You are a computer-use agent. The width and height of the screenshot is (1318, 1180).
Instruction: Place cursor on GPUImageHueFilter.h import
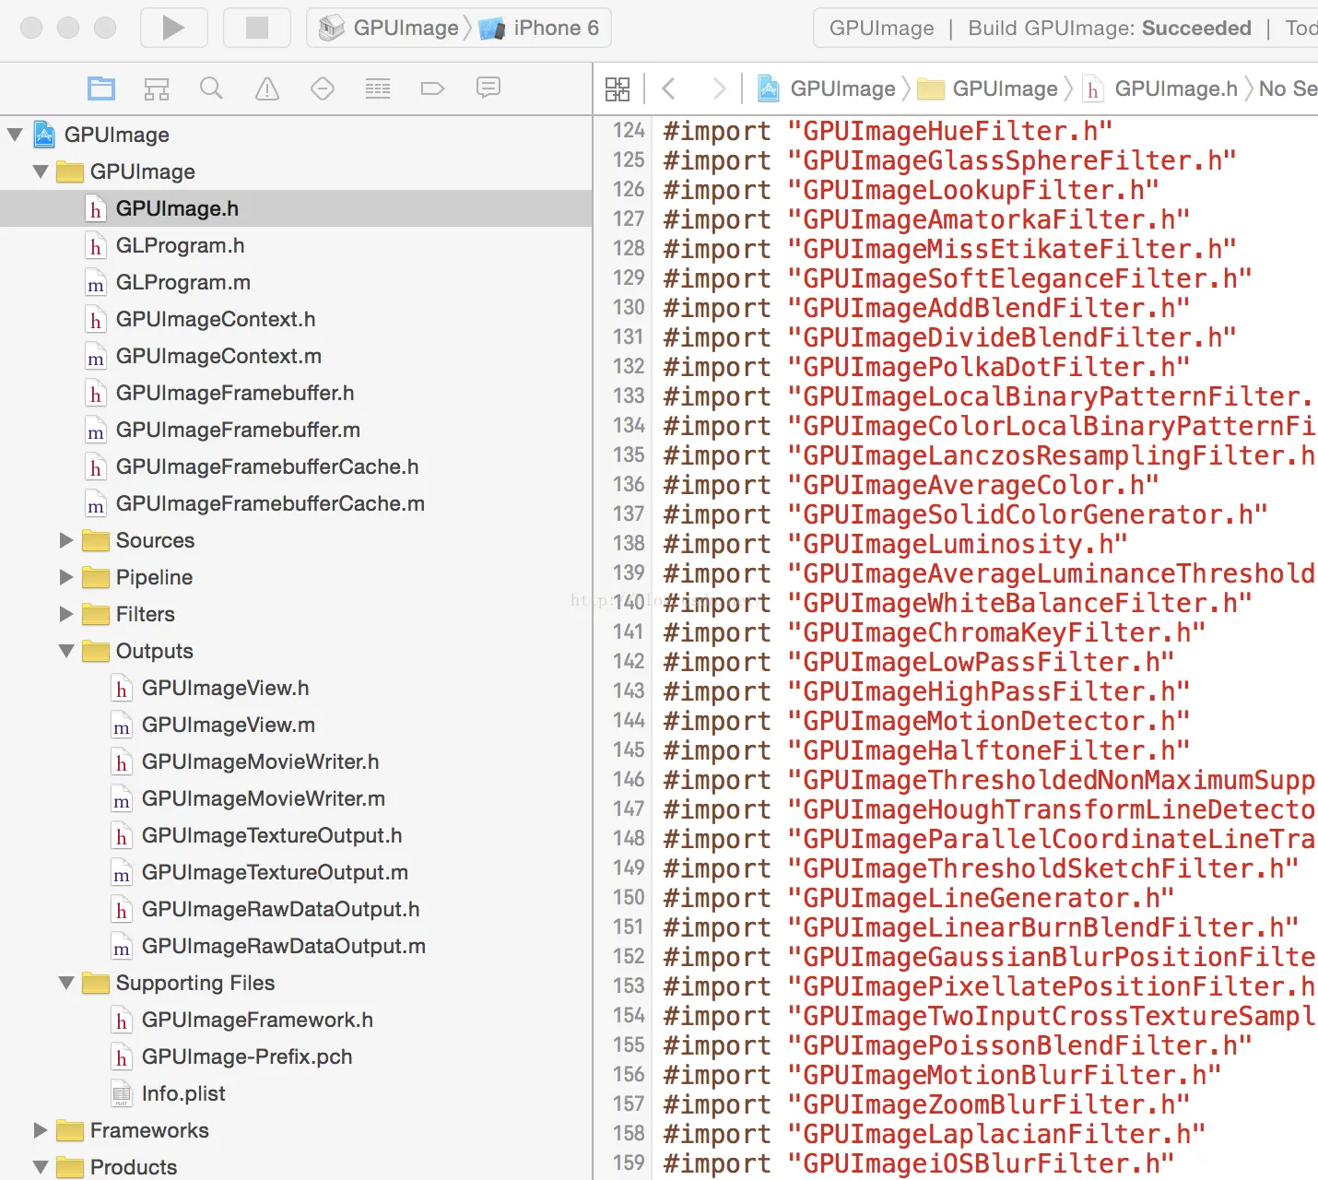click(888, 131)
